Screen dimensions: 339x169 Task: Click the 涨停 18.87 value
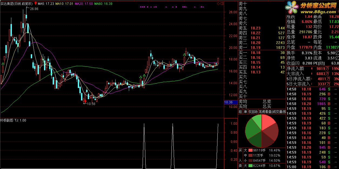coord(307,37)
